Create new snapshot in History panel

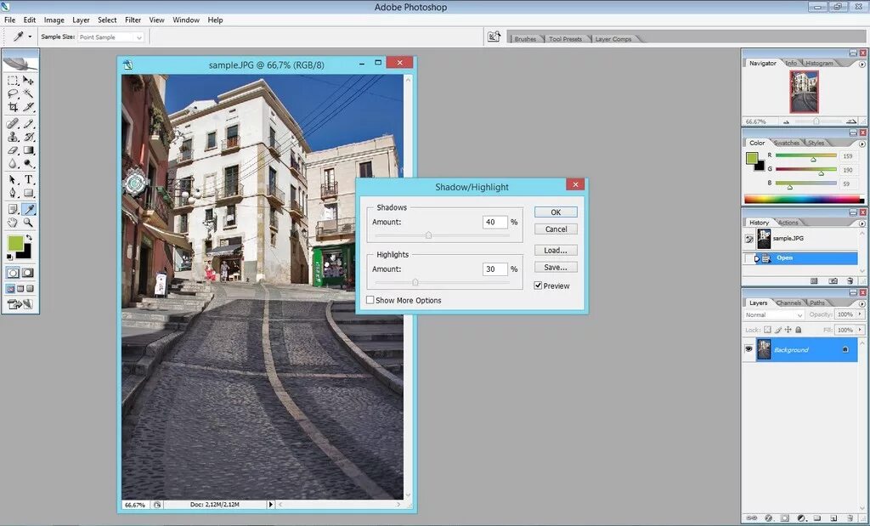tap(833, 281)
